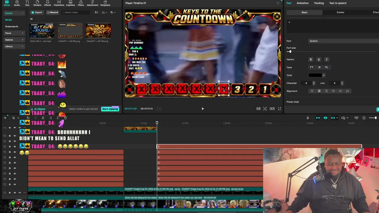This screenshot has width=379, height=213.
Task: Open the Audio panel
Action: 17,3
